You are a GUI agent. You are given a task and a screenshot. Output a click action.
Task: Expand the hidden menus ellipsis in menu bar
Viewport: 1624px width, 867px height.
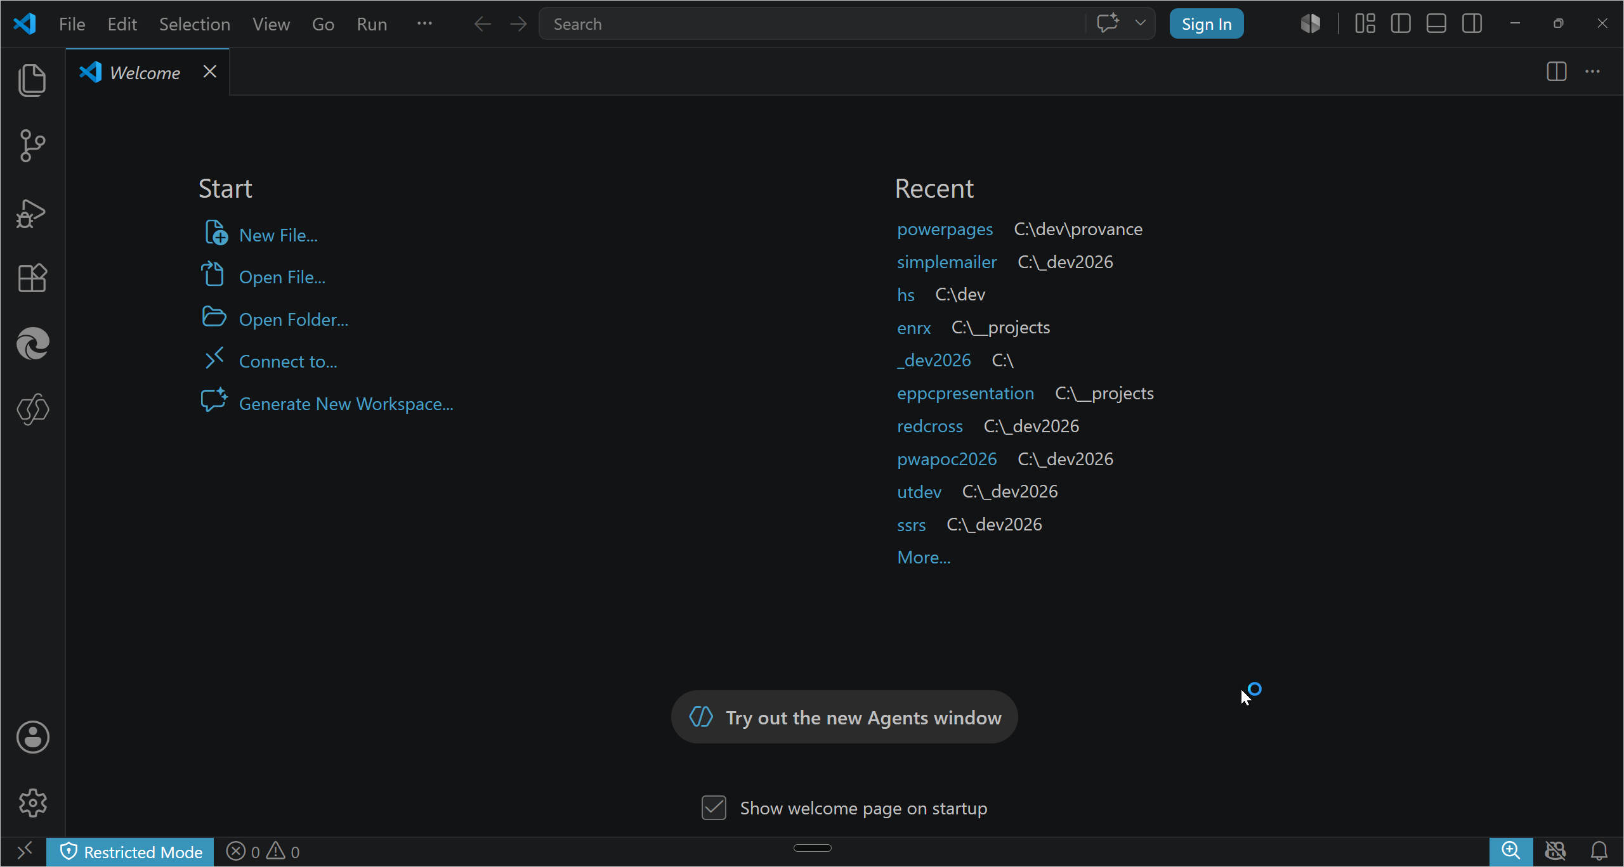pos(424,23)
